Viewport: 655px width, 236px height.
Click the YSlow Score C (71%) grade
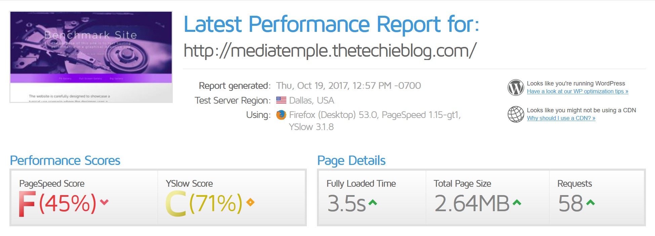point(204,203)
